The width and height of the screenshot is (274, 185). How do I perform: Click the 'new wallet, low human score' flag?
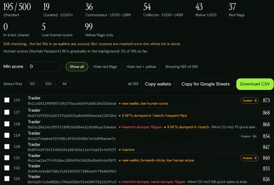pos(145,103)
